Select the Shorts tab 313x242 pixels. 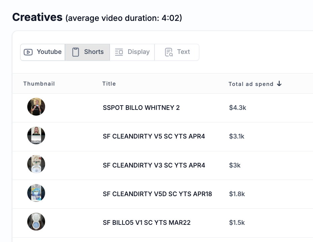tap(87, 52)
